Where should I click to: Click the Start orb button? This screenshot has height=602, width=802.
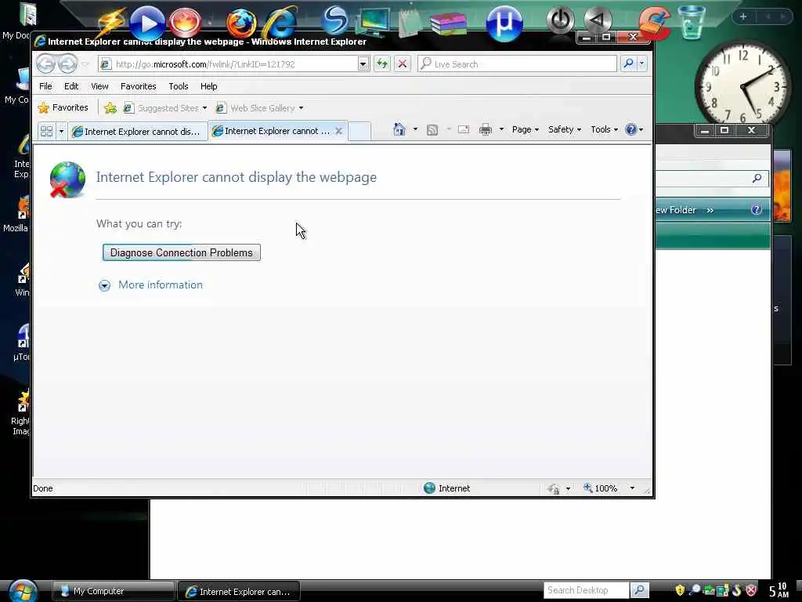[23, 591]
